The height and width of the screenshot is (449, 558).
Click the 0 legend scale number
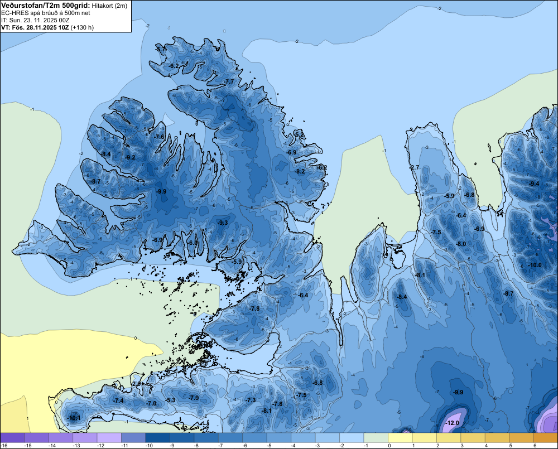[389, 446]
